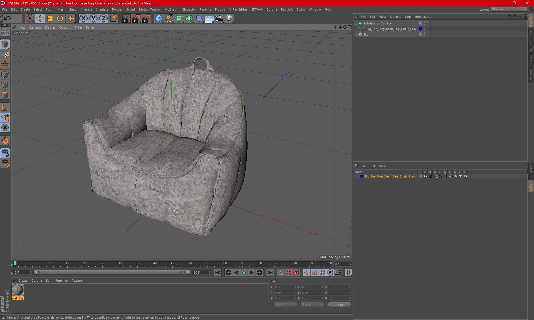The image size is (534, 320).
Task: Click the Apply button
Action: click(x=339, y=305)
